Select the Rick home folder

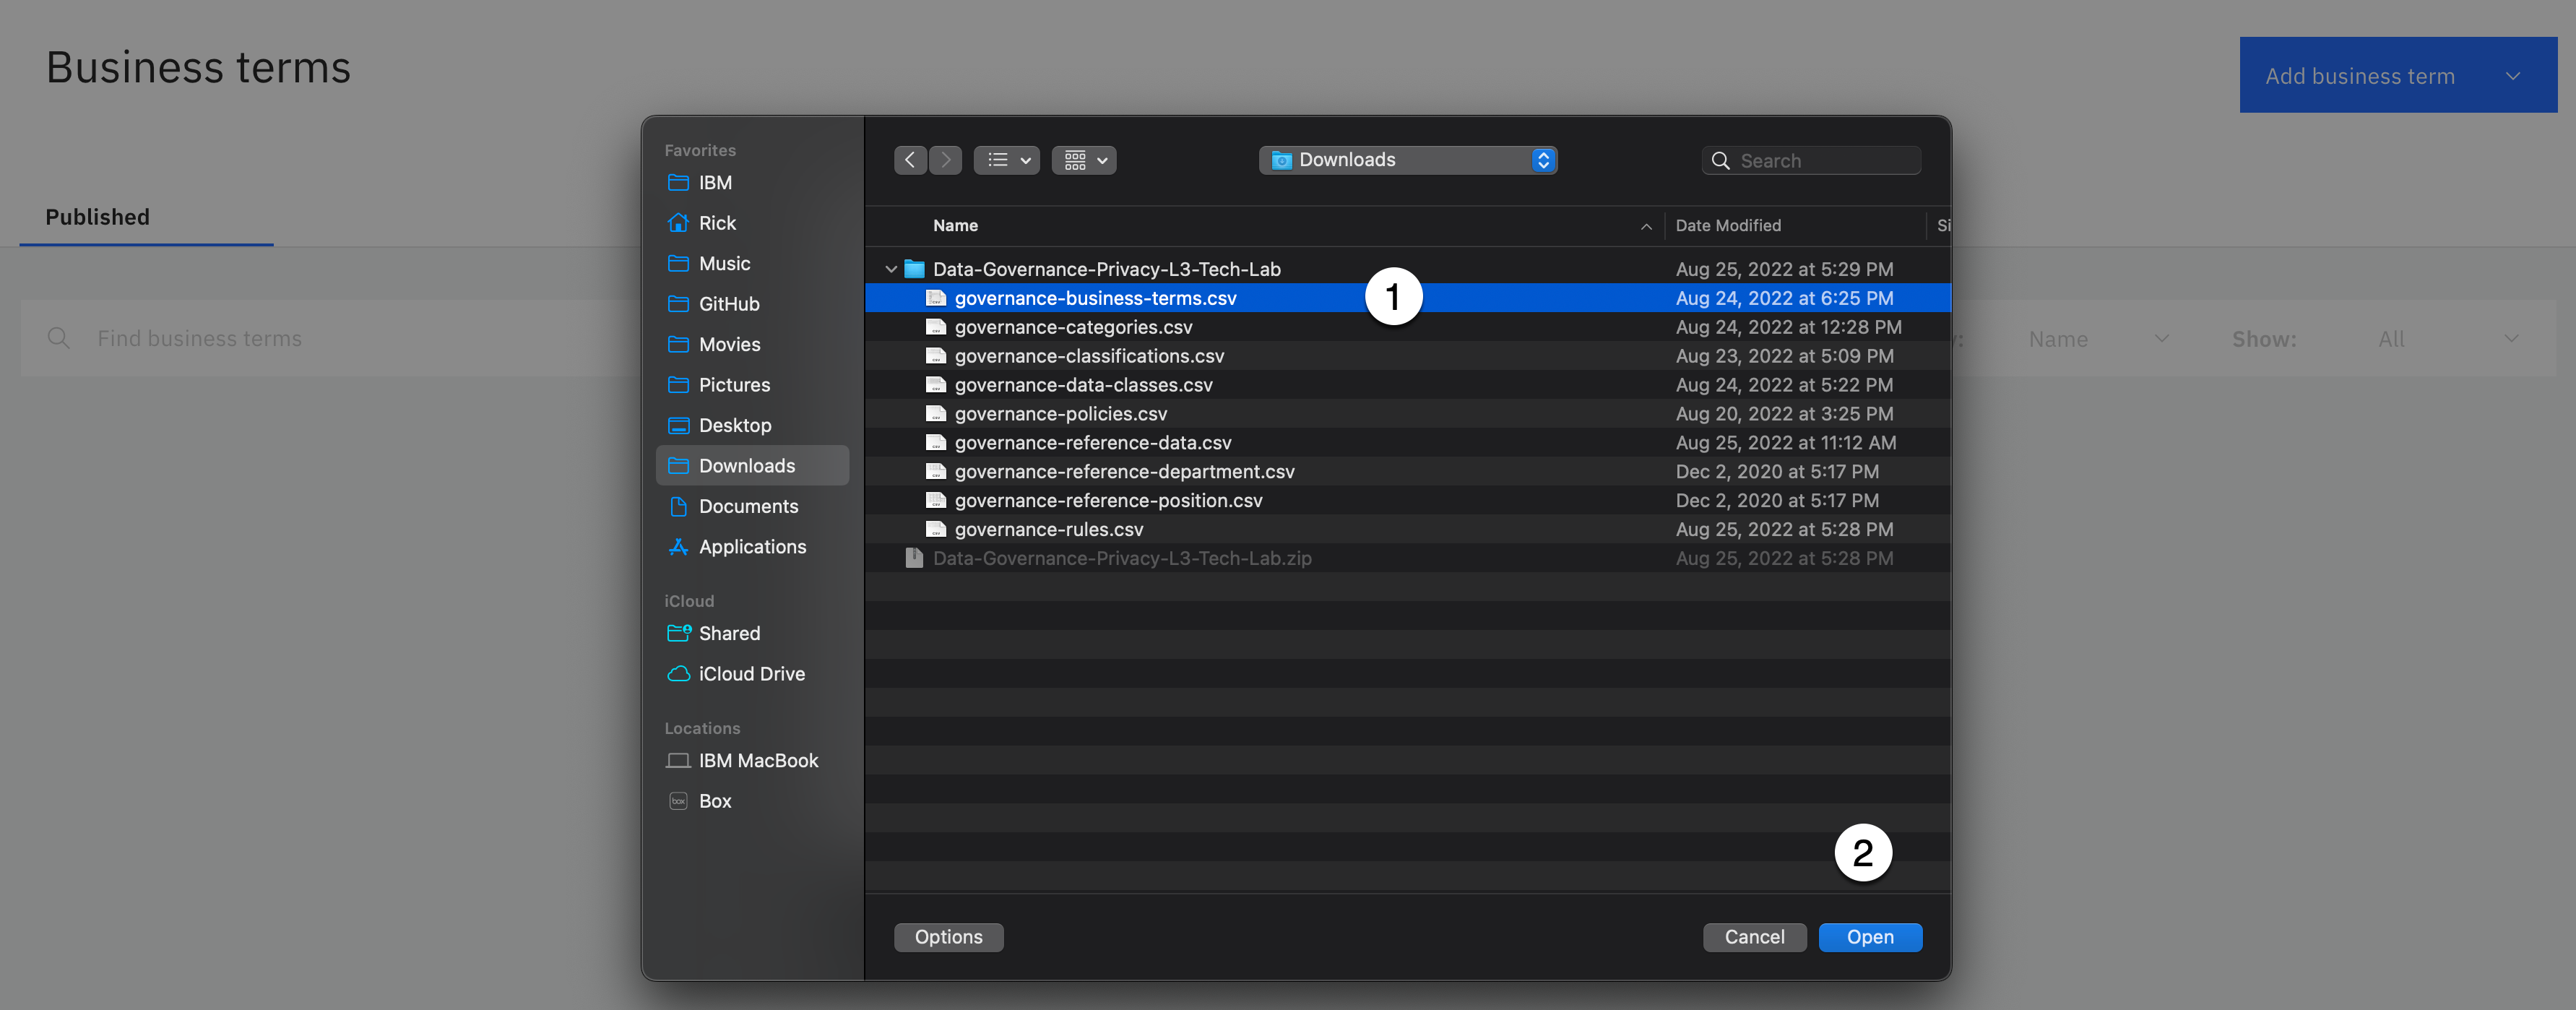(x=717, y=223)
